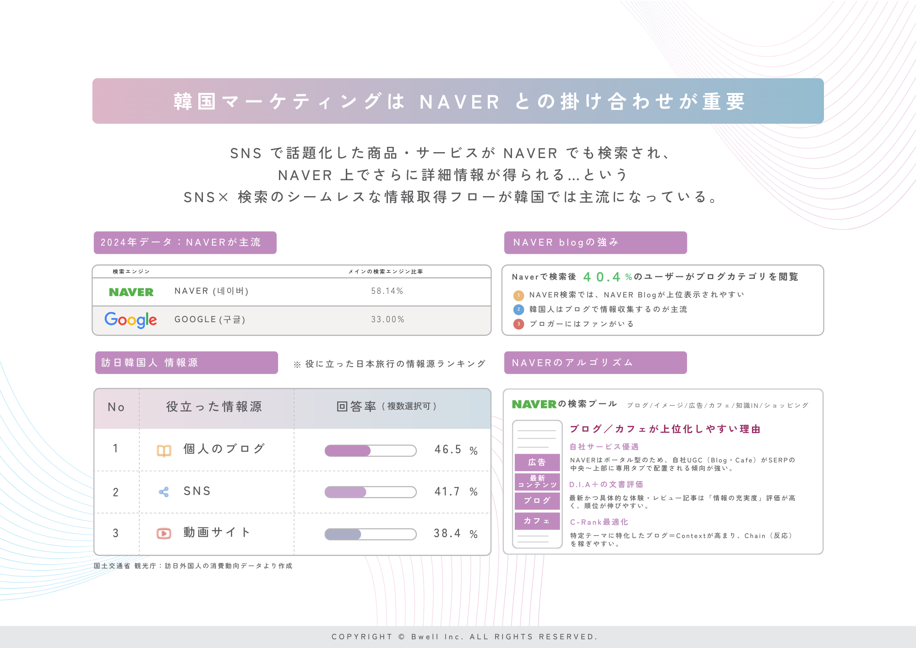The height and width of the screenshot is (648, 916).
Task: Click the red video player icon
Action: tap(164, 533)
